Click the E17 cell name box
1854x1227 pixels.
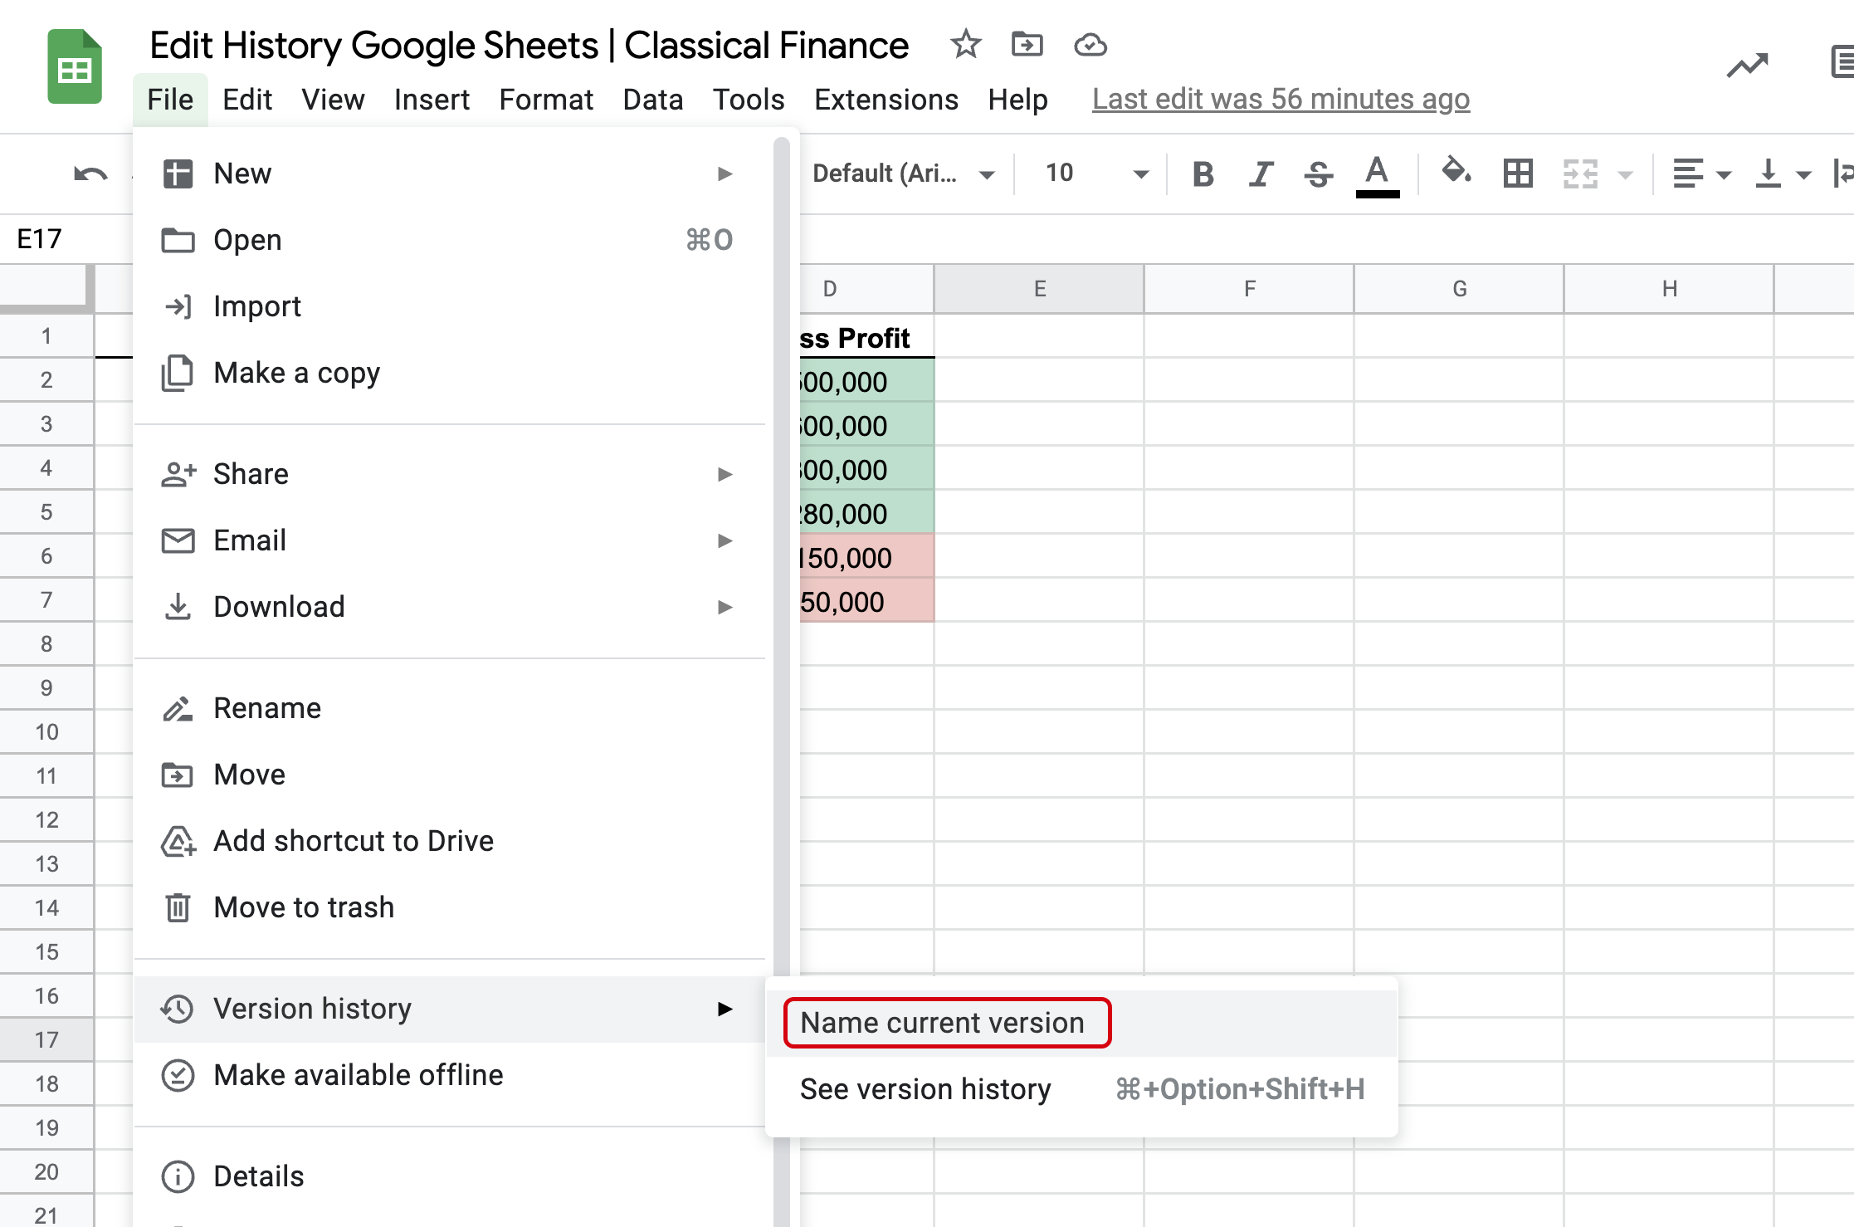[x=40, y=238]
